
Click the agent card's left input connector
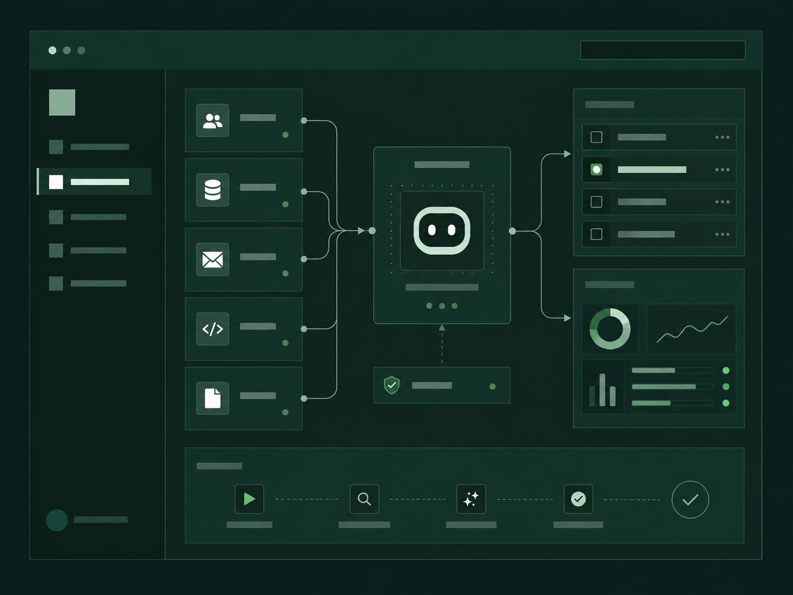(372, 231)
